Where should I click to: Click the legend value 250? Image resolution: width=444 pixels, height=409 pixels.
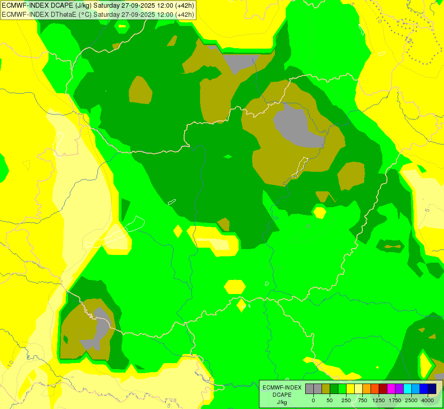(346, 400)
